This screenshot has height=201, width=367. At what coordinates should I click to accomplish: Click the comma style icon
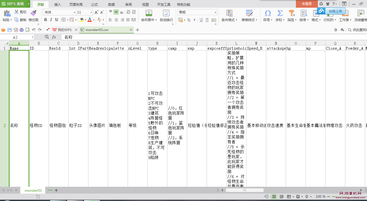(x=195, y=20)
